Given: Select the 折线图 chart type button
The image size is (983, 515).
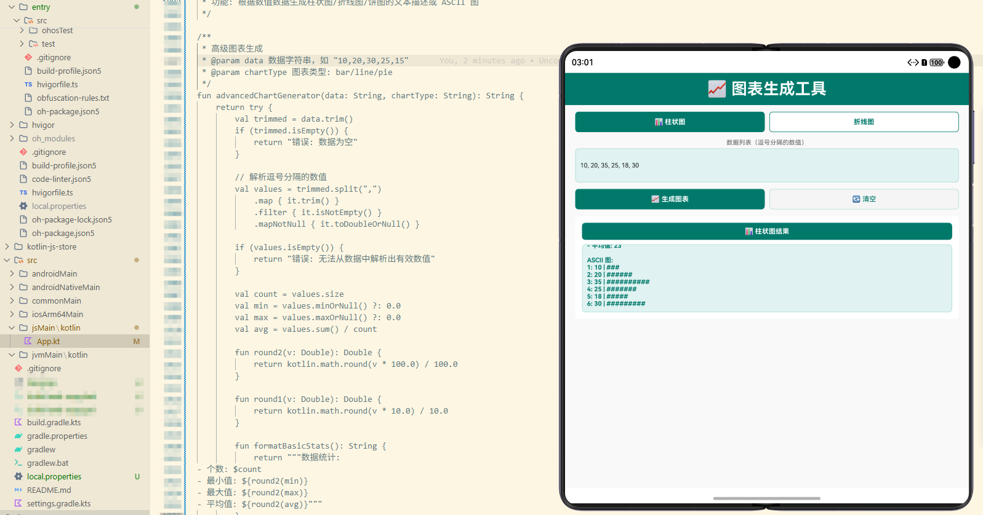Looking at the screenshot, I should 864,122.
